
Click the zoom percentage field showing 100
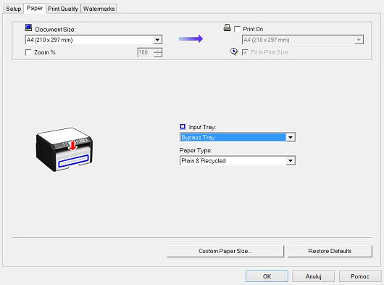(146, 52)
